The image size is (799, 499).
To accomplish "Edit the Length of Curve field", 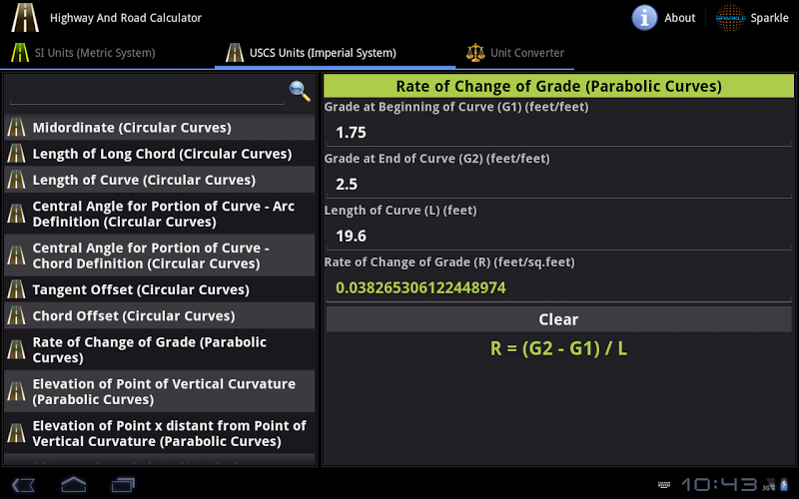I will tap(558, 237).
